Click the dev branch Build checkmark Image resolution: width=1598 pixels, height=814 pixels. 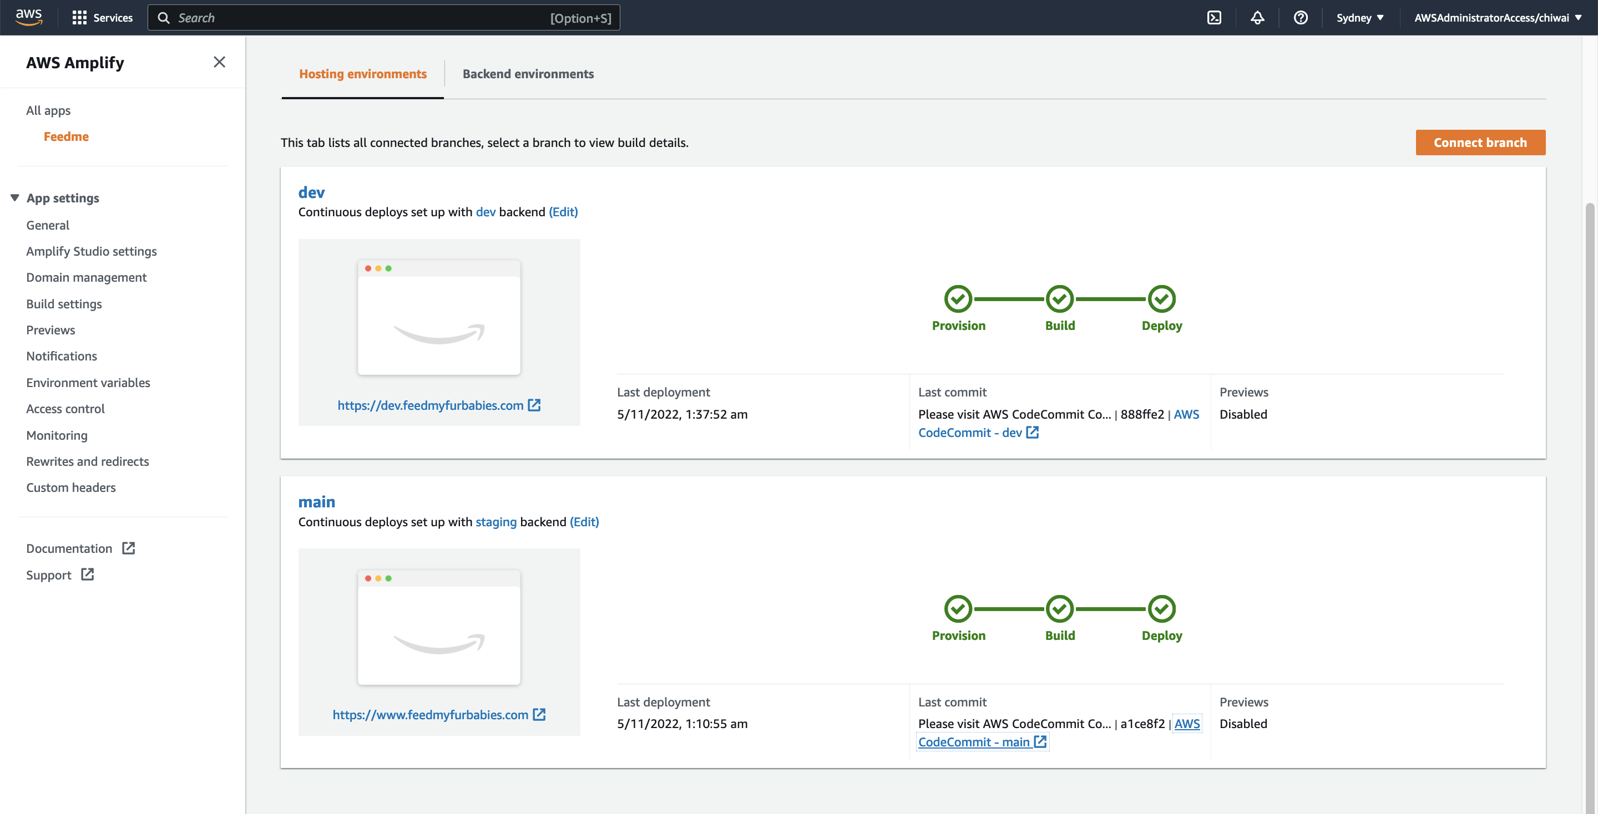tap(1060, 299)
